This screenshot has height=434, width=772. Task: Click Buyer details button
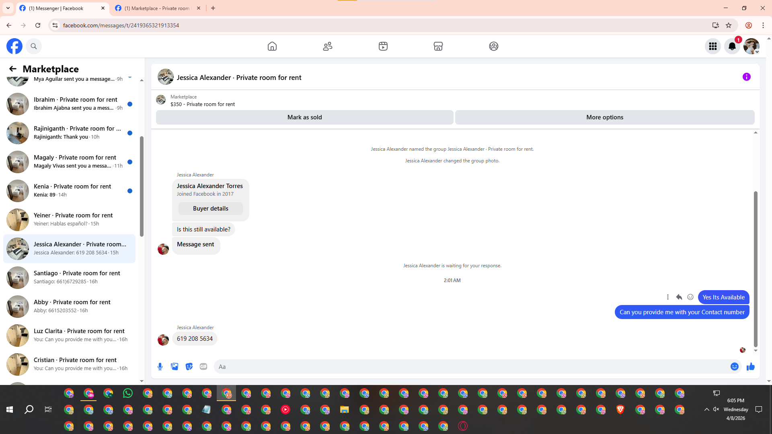click(210, 209)
